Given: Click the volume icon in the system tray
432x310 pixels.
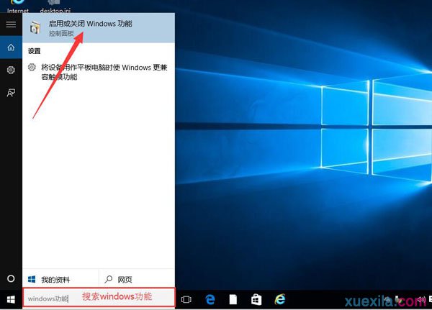Looking at the screenshot, I should click(421, 299).
